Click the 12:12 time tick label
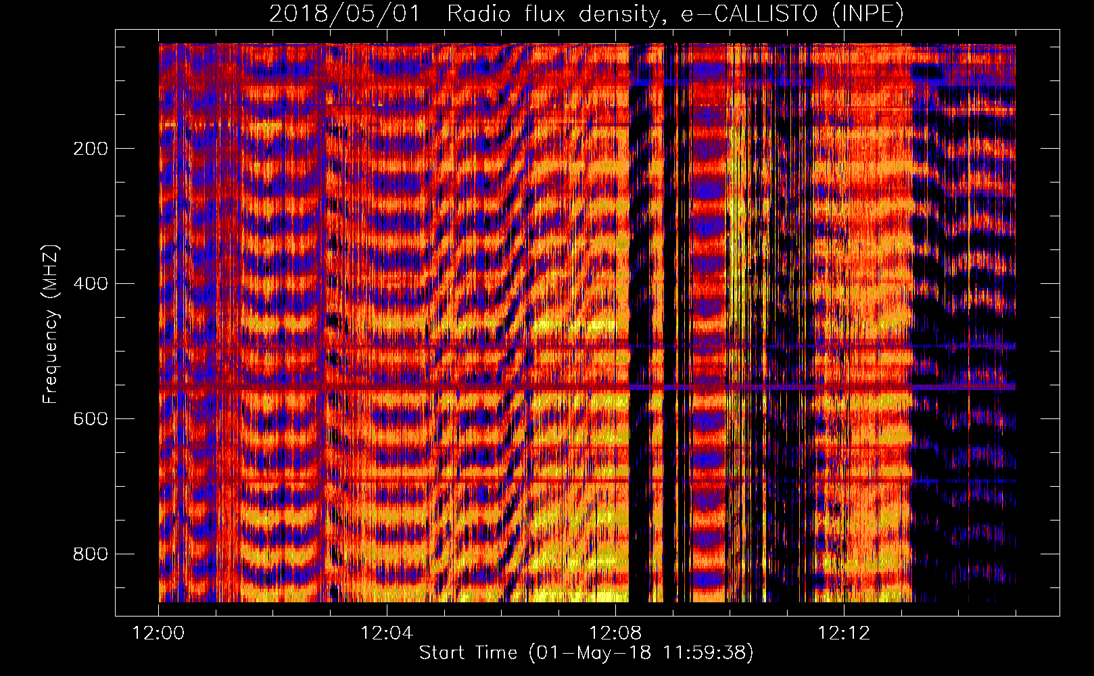1094x676 pixels. (x=844, y=633)
